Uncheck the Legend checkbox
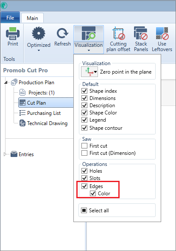Viewport: 176px width, 251px height. 84,120
